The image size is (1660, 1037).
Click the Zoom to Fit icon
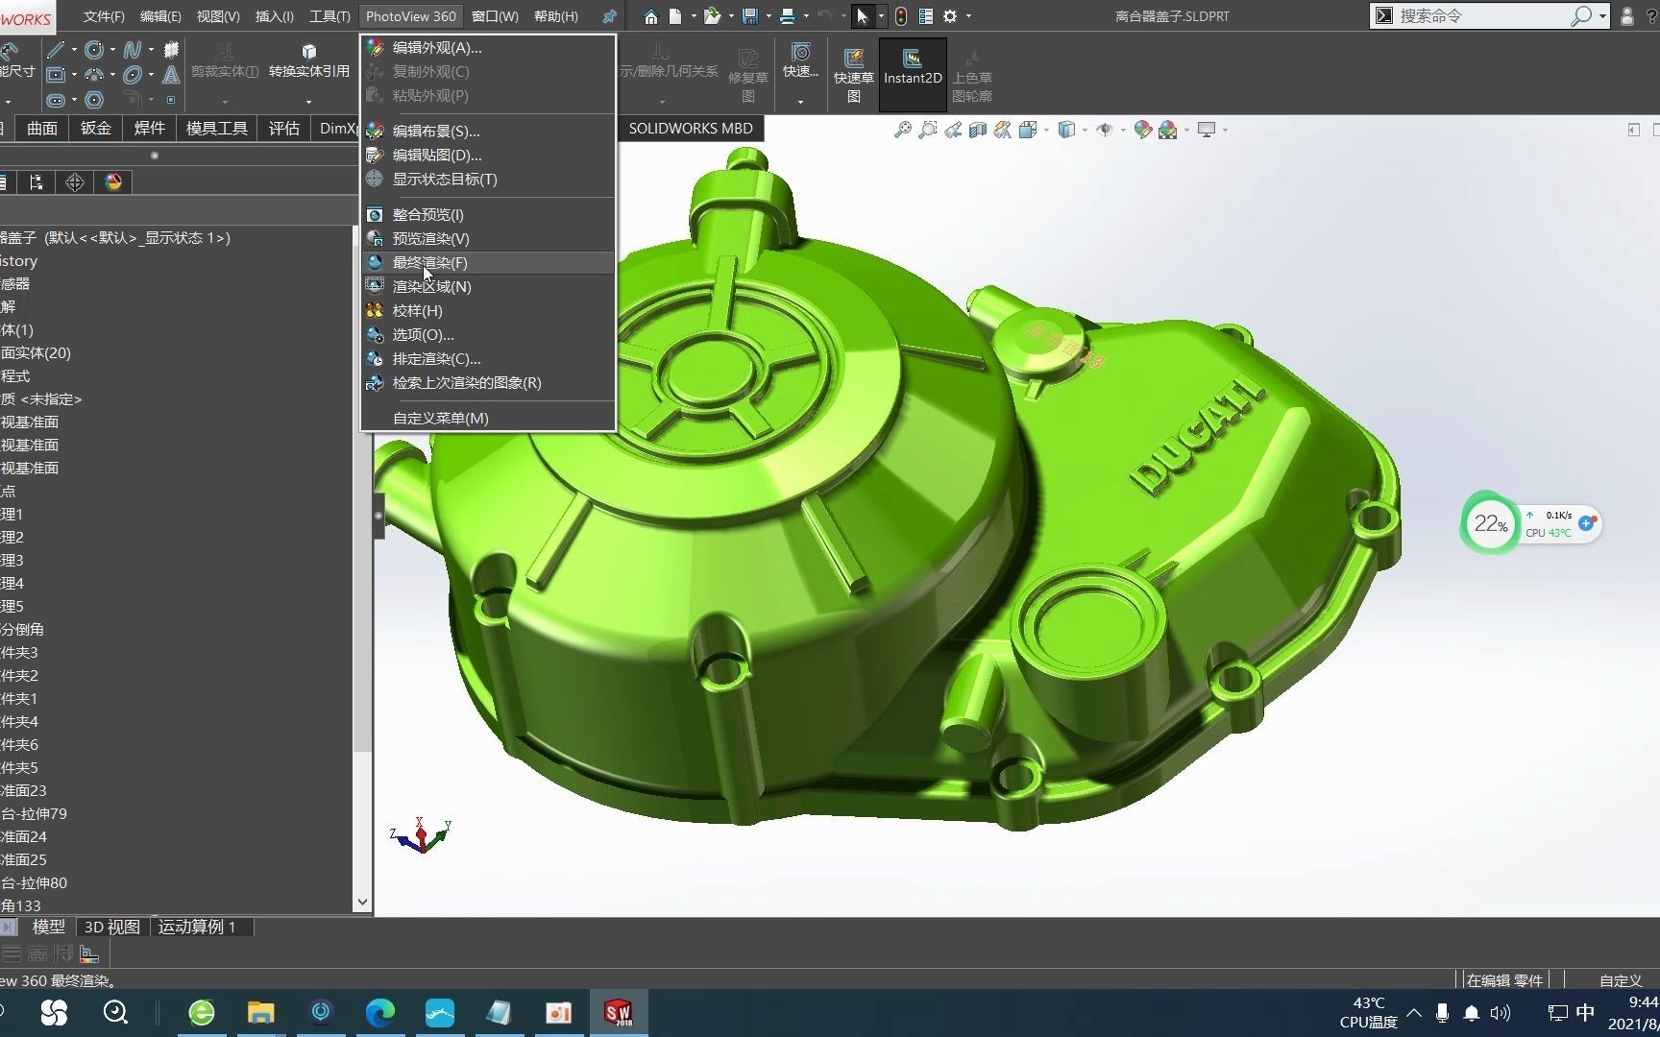tap(902, 130)
